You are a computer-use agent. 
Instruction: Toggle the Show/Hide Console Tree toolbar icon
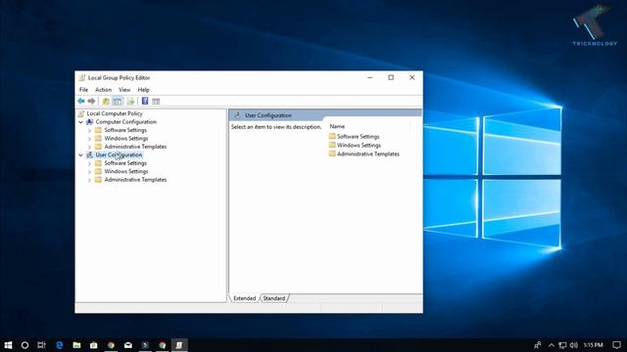[x=117, y=102]
